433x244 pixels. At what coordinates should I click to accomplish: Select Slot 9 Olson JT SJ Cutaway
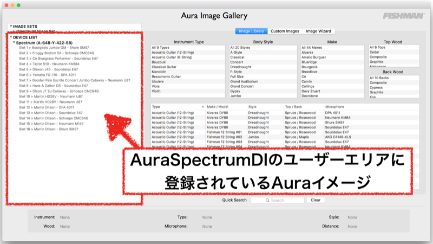[59, 91]
